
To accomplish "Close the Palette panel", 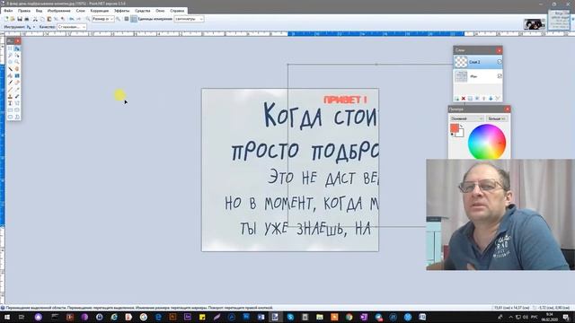I will tap(507, 109).
